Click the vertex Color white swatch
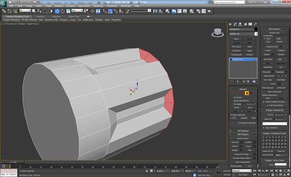291x177 pixels. 281,164
